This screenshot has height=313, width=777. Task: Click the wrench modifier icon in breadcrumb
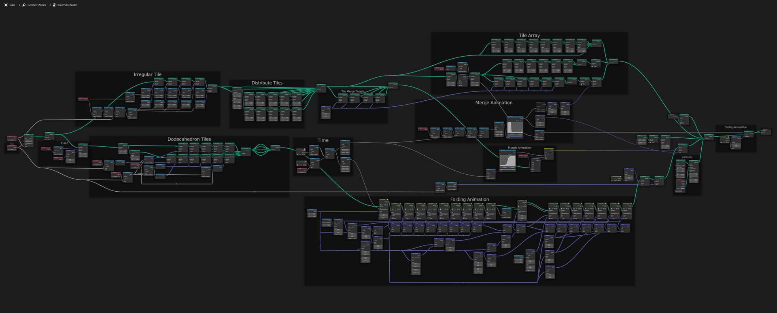point(24,5)
